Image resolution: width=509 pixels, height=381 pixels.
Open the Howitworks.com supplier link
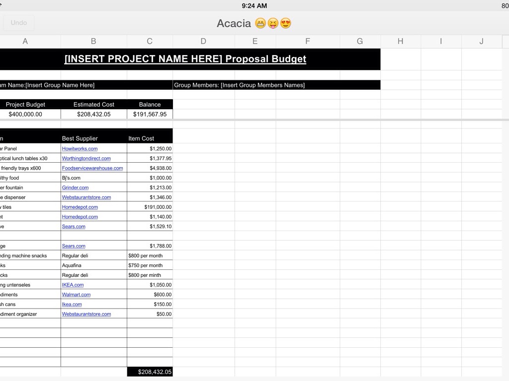coord(80,149)
